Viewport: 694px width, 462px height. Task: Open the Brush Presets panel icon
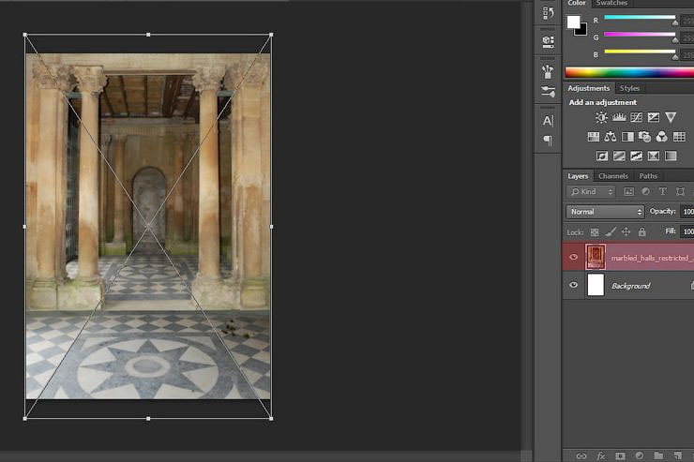[548, 91]
